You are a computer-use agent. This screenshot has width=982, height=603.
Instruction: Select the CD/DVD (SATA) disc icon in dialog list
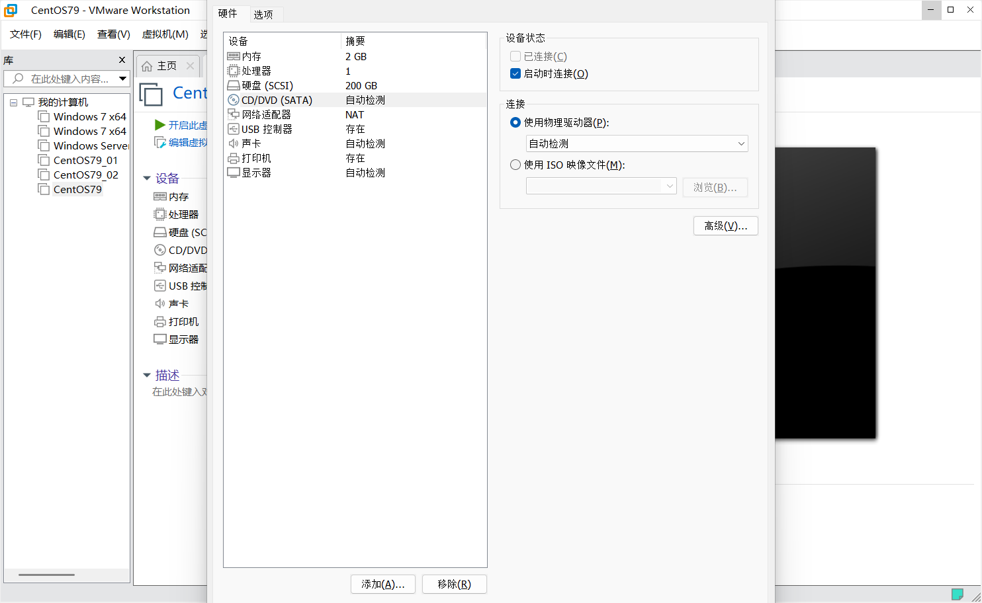(233, 100)
